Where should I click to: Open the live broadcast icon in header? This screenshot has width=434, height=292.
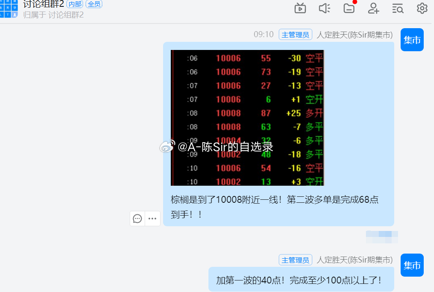click(x=300, y=8)
